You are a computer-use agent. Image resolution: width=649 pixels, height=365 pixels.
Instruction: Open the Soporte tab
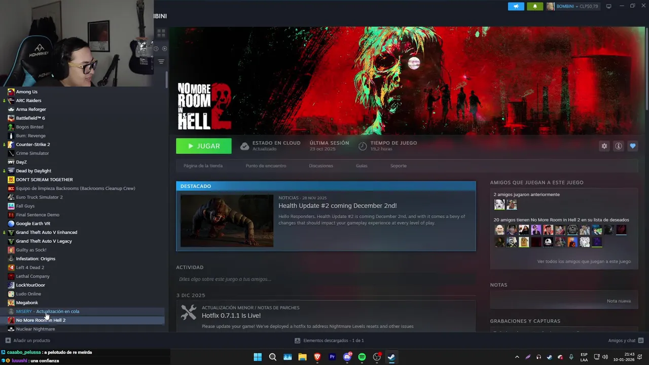point(398,166)
